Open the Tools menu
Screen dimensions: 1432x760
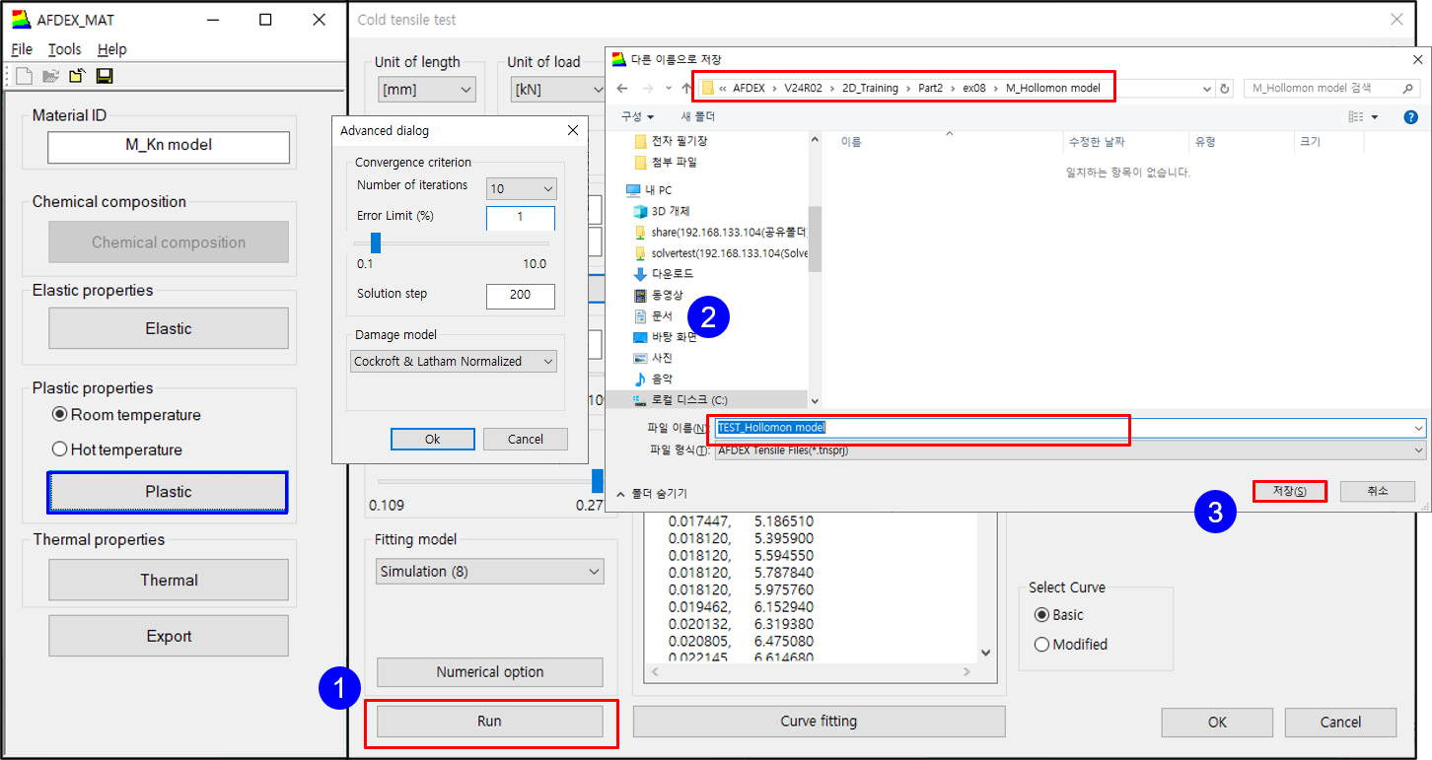pyautogui.click(x=65, y=49)
